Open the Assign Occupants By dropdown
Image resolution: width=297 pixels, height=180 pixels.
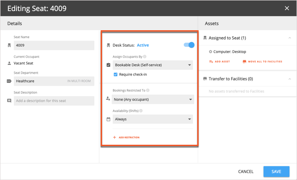coord(153,65)
